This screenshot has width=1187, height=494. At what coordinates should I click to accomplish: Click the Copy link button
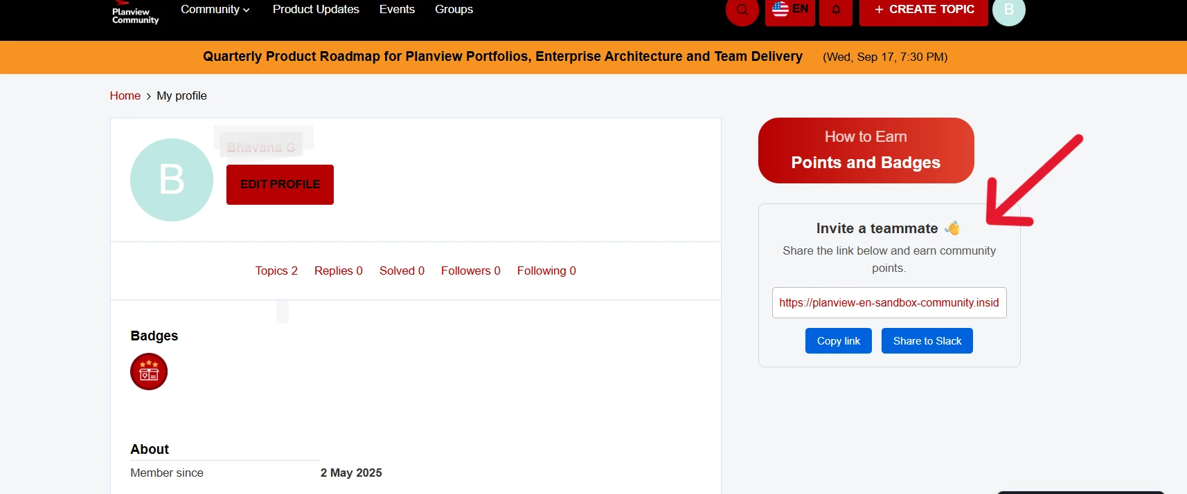tap(839, 341)
